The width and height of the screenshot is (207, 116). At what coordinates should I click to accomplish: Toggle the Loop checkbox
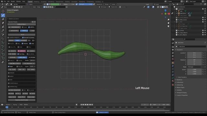pyautogui.click(x=30, y=43)
